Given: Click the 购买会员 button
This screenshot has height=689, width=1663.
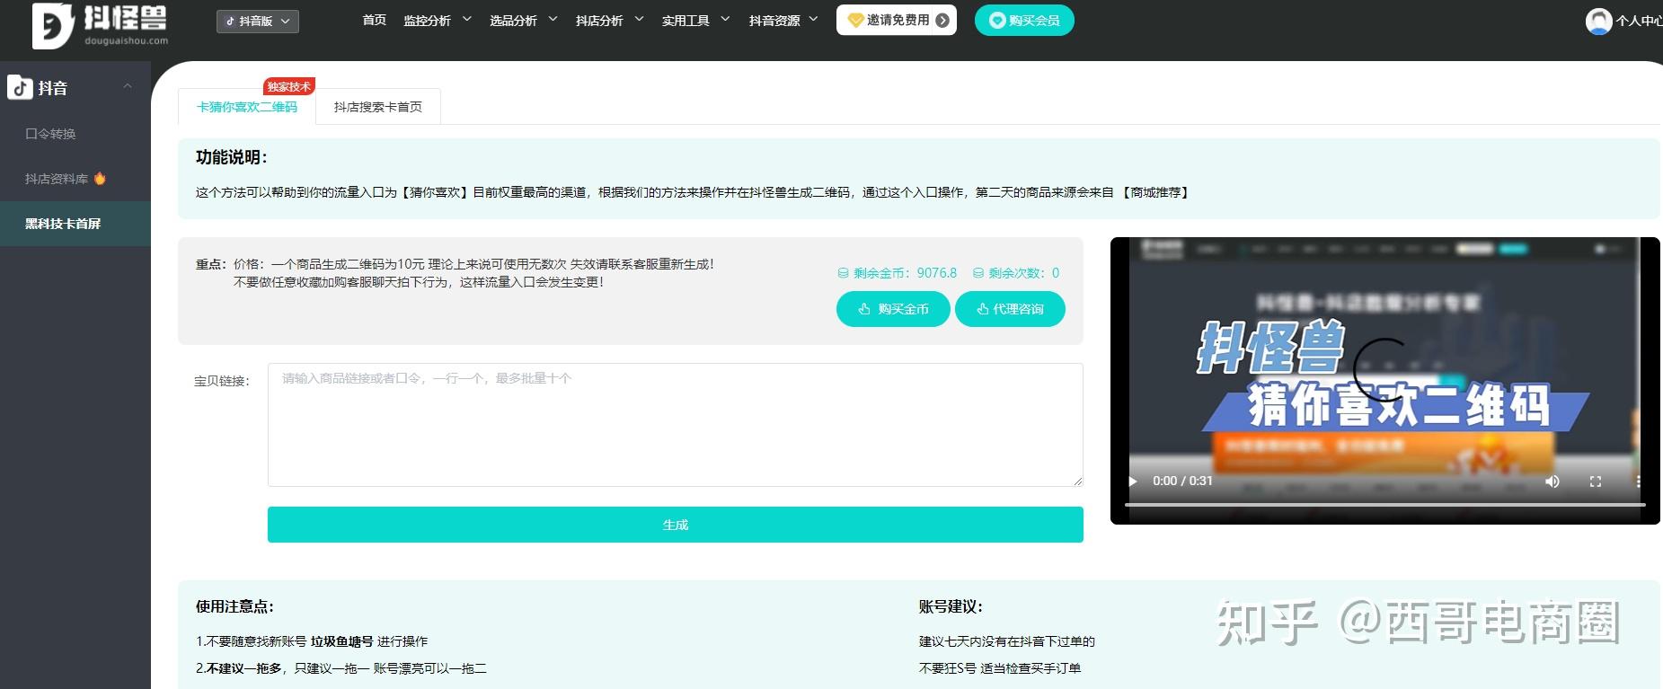Looking at the screenshot, I should tap(1024, 20).
